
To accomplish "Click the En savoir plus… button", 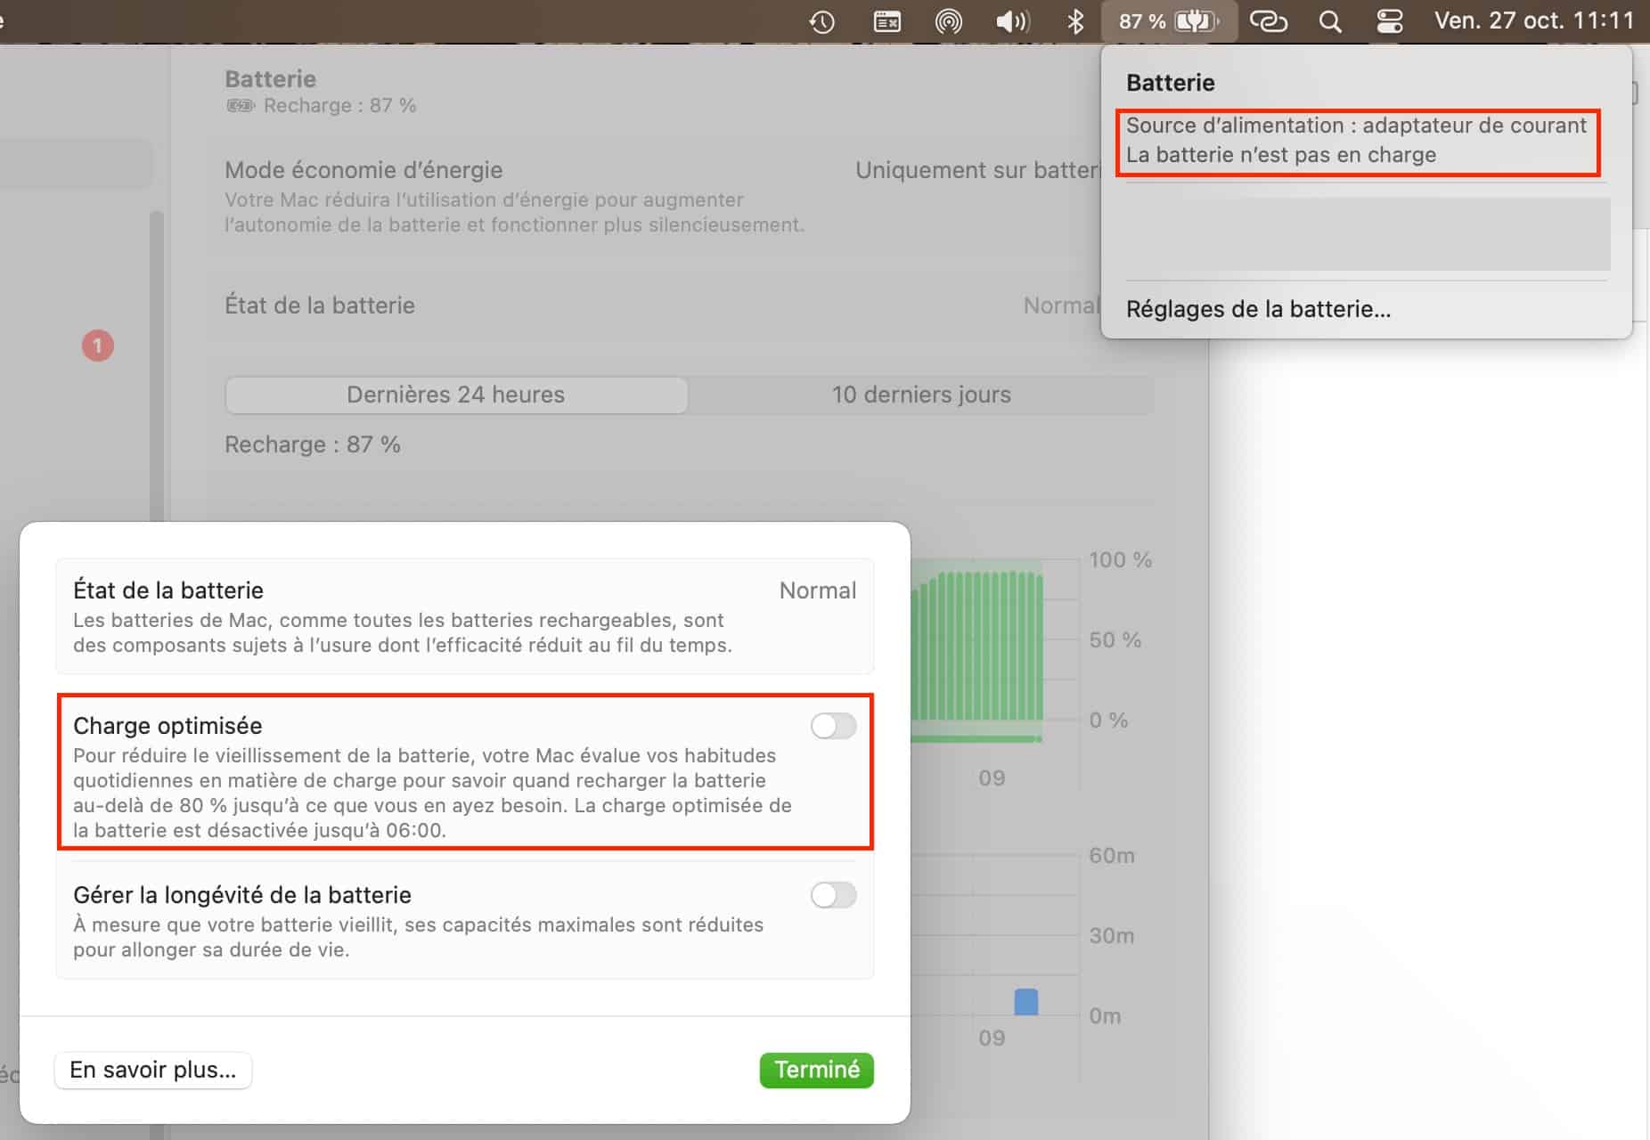I will coord(153,1070).
